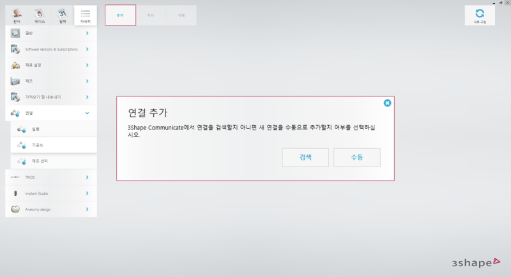The height and width of the screenshot is (277, 511).
Task: Click the 추가 (add) toolbar button
Action: pos(120,15)
